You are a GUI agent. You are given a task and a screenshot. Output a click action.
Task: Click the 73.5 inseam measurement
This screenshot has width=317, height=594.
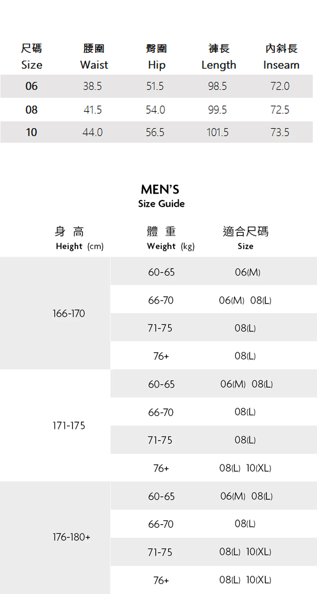click(279, 132)
